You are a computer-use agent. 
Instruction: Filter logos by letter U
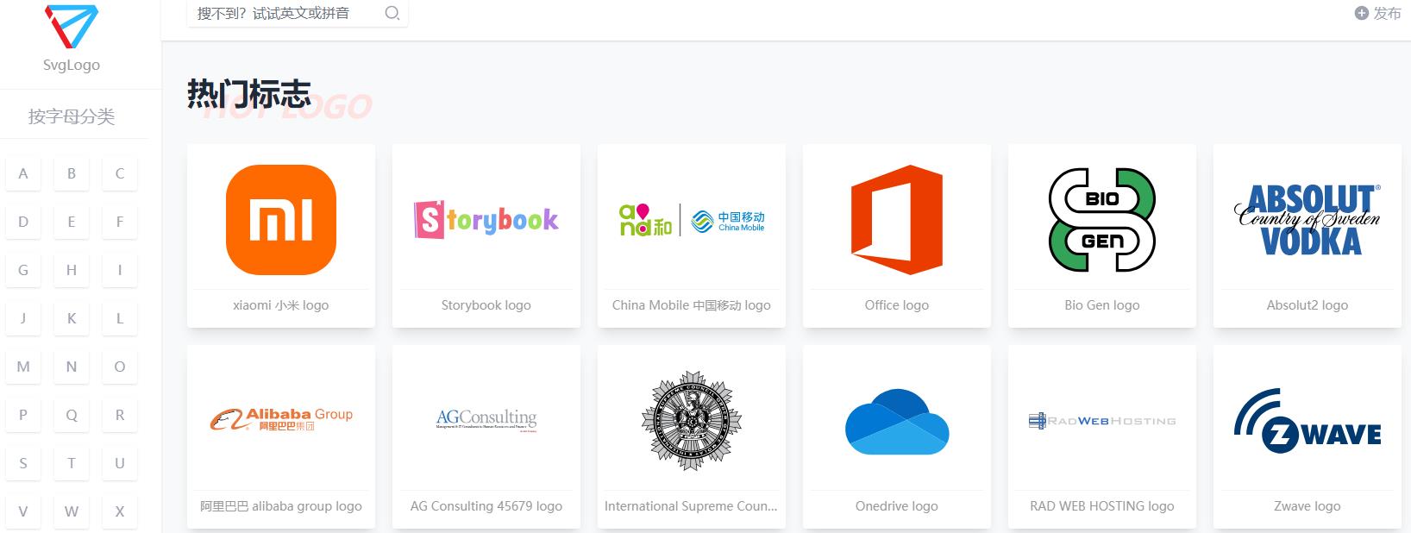click(120, 463)
